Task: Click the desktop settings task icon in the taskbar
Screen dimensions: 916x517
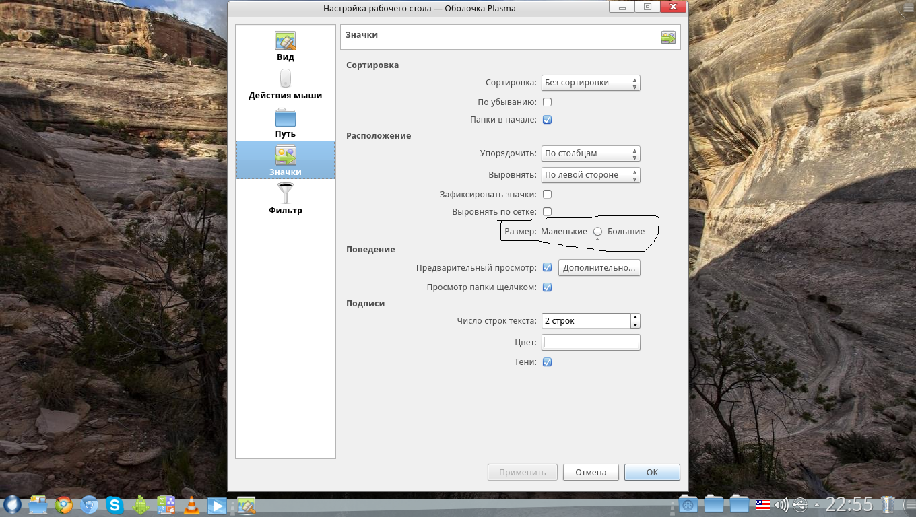Action: (245, 504)
